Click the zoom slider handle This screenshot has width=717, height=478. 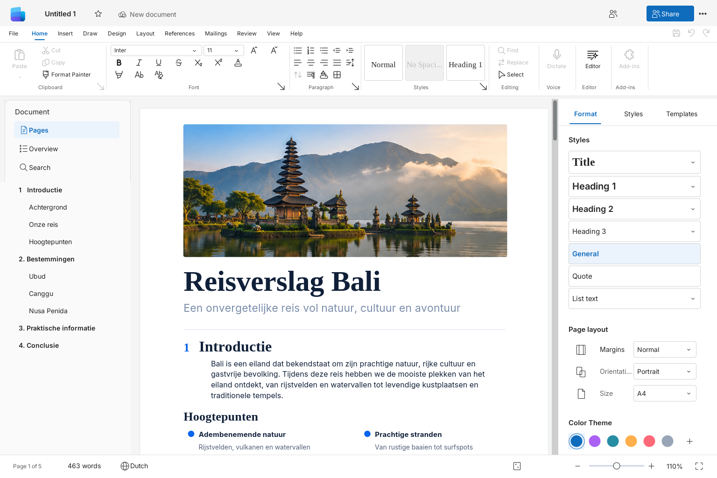click(x=617, y=466)
